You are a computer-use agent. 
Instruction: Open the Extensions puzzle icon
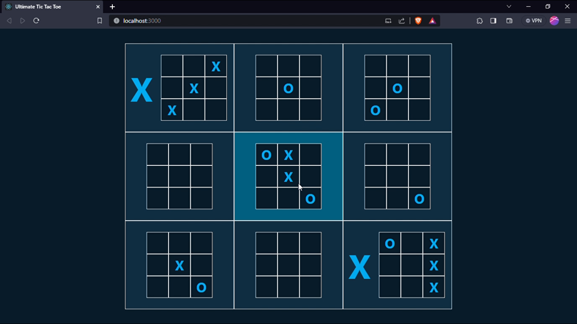[x=479, y=21]
